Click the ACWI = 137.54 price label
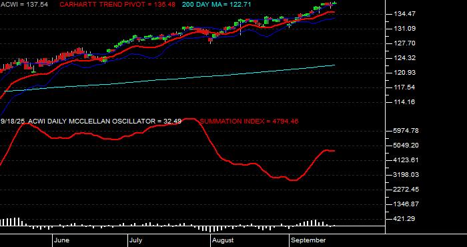 click(x=25, y=5)
